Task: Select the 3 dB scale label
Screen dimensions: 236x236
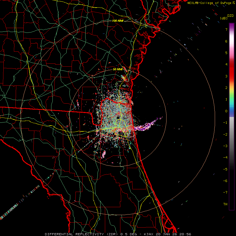Action: click(226, 76)
